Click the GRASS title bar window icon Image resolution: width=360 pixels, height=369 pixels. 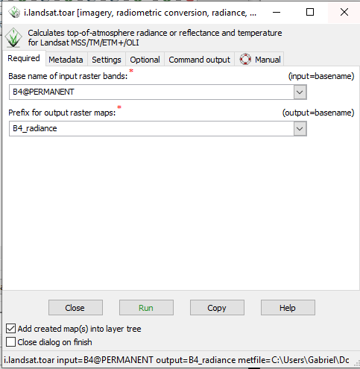pyautogui.click(x=14, y=12)
